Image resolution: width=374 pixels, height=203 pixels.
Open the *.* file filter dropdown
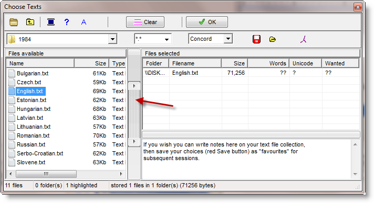tap(167, 39)
